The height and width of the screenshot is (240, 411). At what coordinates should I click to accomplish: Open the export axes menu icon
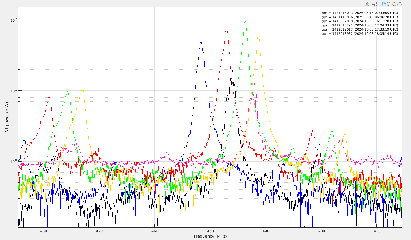click(367, 4)
